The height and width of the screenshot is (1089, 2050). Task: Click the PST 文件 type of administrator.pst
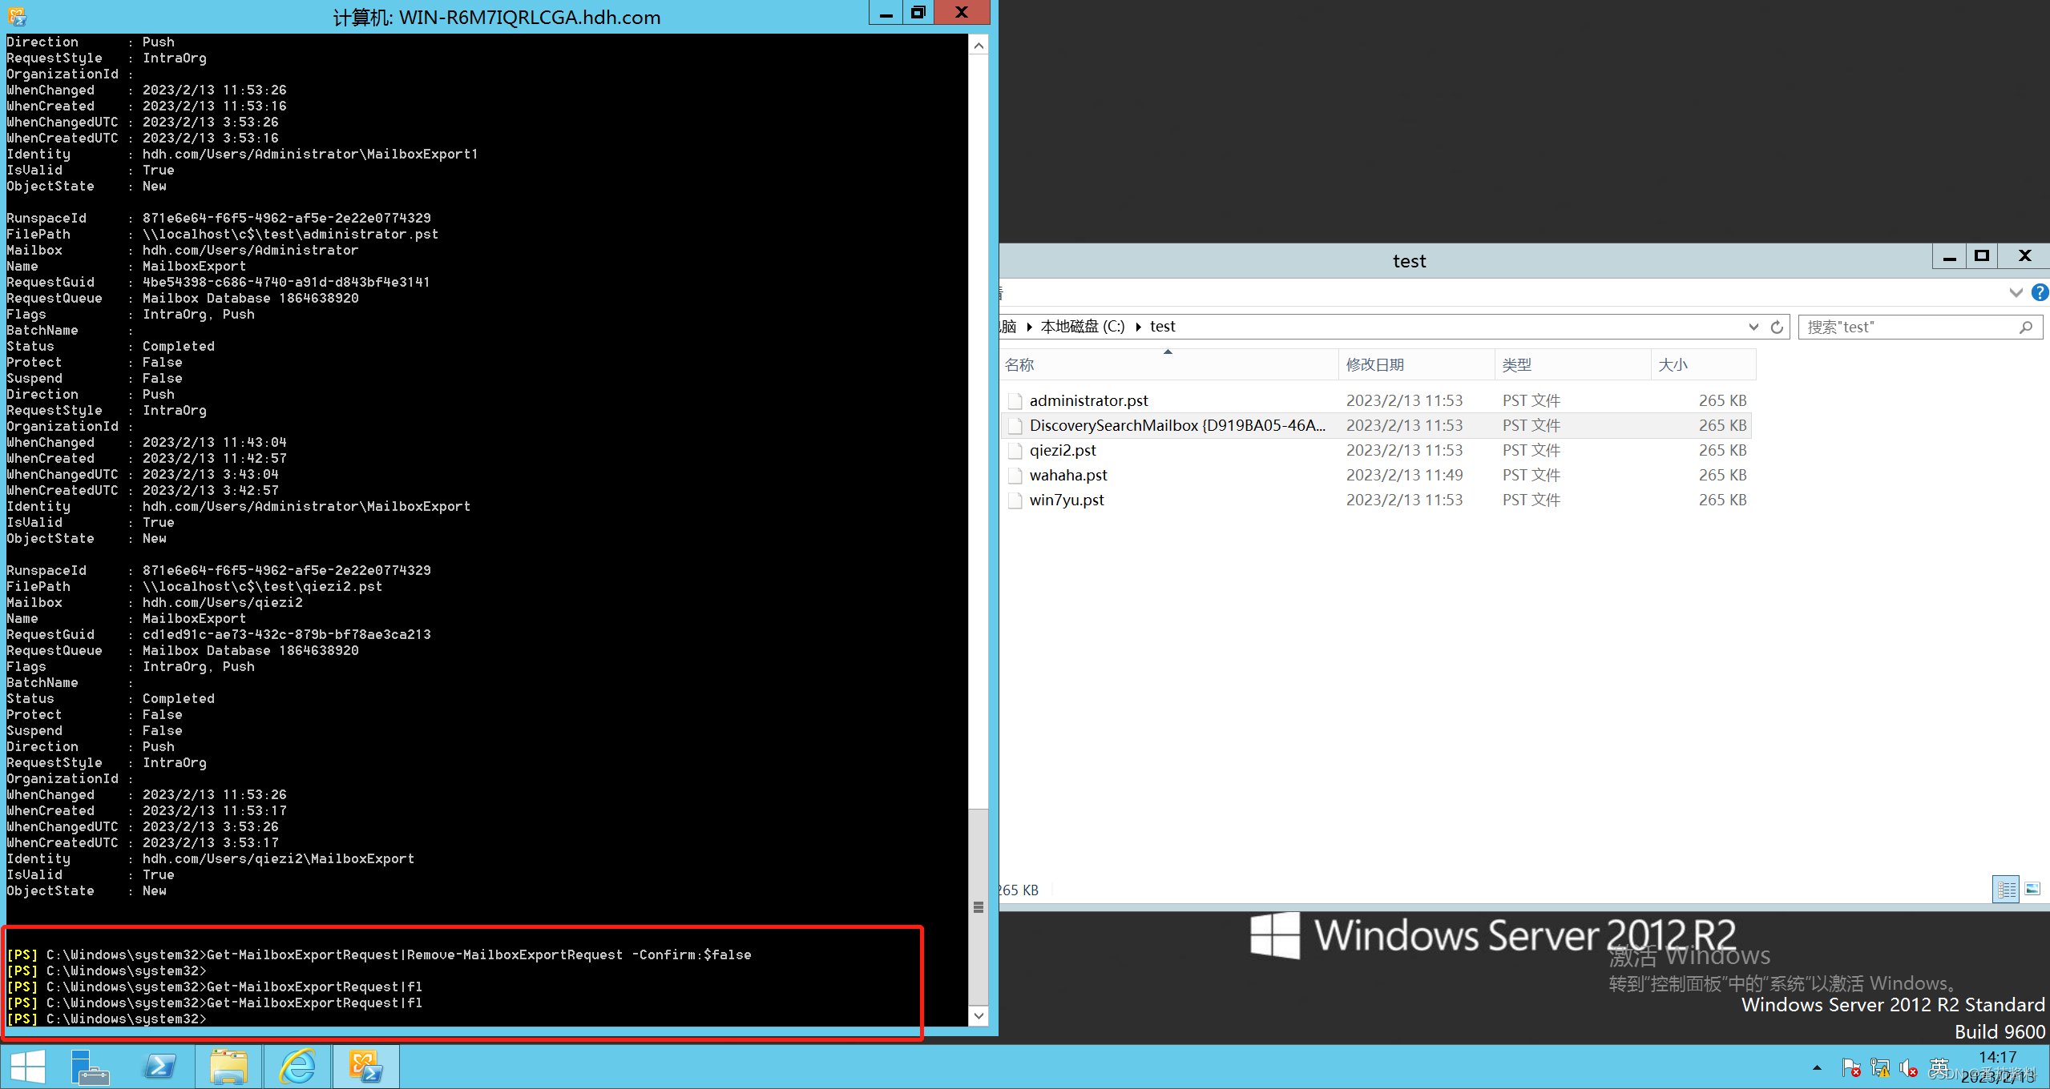(x=1531, y=400)
